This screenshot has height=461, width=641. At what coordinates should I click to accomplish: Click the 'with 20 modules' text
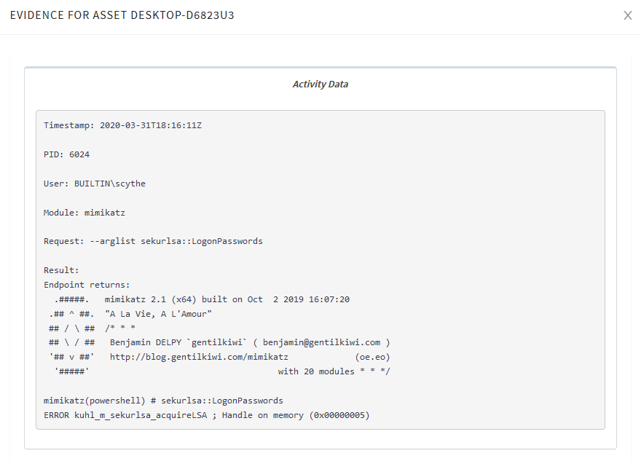coord(316,371)
